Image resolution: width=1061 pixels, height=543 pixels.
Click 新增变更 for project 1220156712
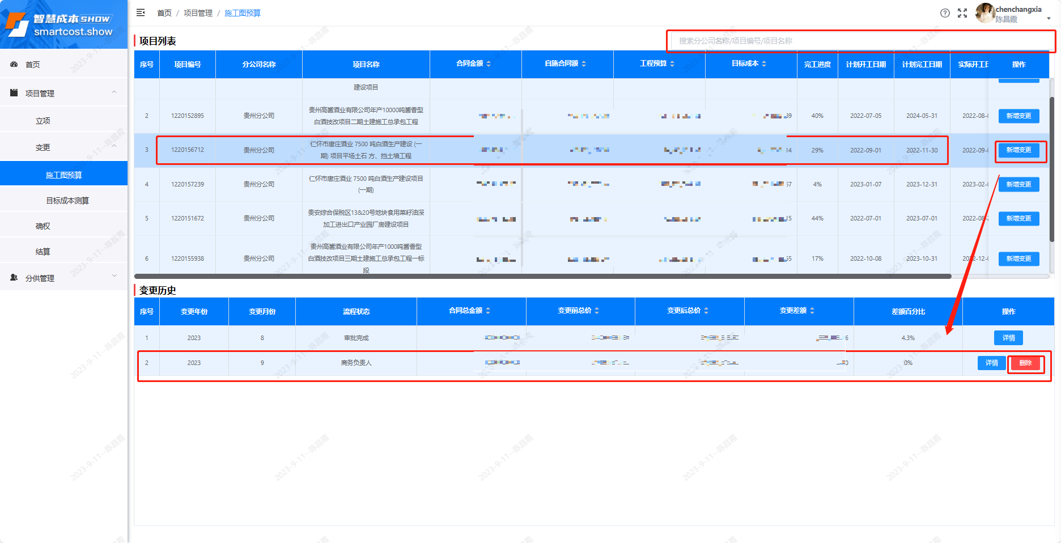click(1018, 150)
